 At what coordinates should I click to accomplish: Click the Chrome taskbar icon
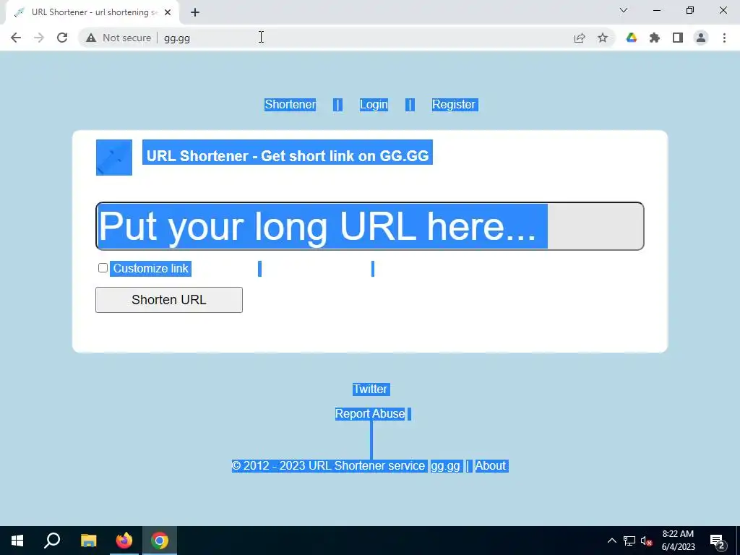160,541
